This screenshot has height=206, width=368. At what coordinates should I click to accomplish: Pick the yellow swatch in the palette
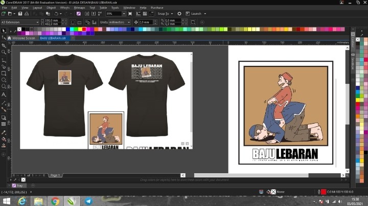click(x=80, y=29)
